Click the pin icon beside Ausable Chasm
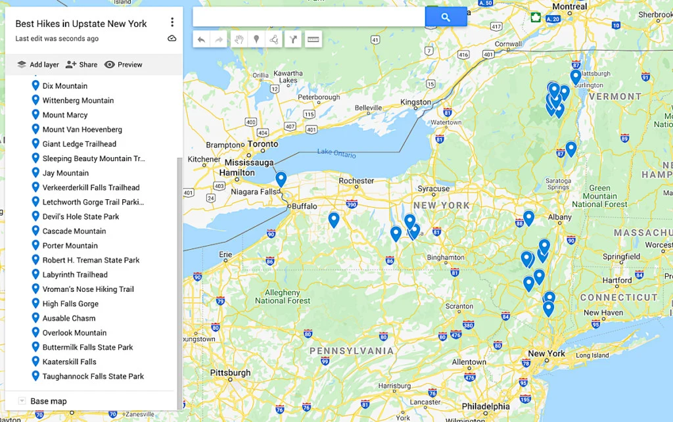Screen dimensions: 673x422 35,317
